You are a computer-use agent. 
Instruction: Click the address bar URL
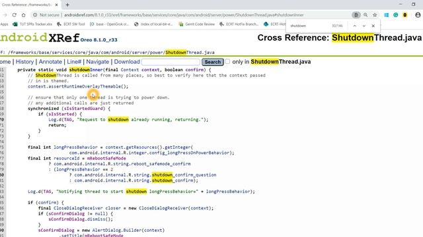184,15
